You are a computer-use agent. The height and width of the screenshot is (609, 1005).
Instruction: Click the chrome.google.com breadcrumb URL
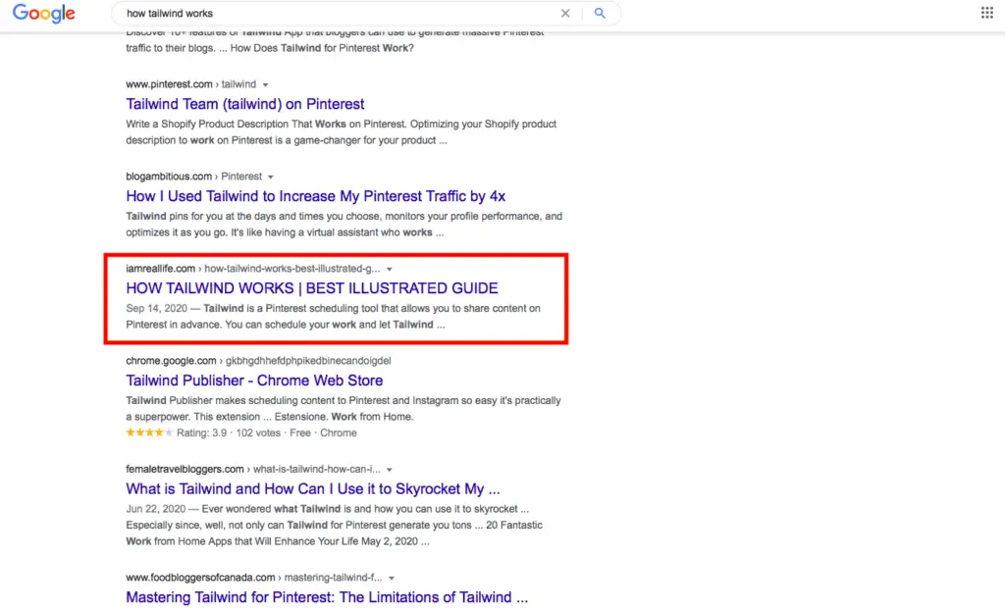point(258,361)
